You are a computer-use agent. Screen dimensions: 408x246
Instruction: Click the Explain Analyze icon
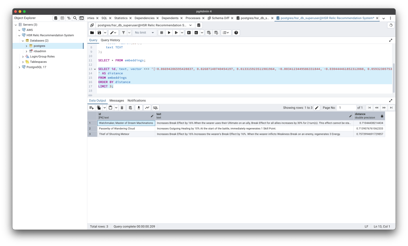(x=196, y=33)
